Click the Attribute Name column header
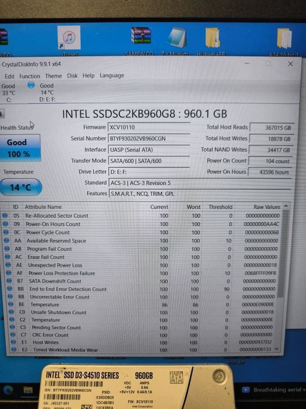This screenshot has width=306, height=409. [43, 207]
